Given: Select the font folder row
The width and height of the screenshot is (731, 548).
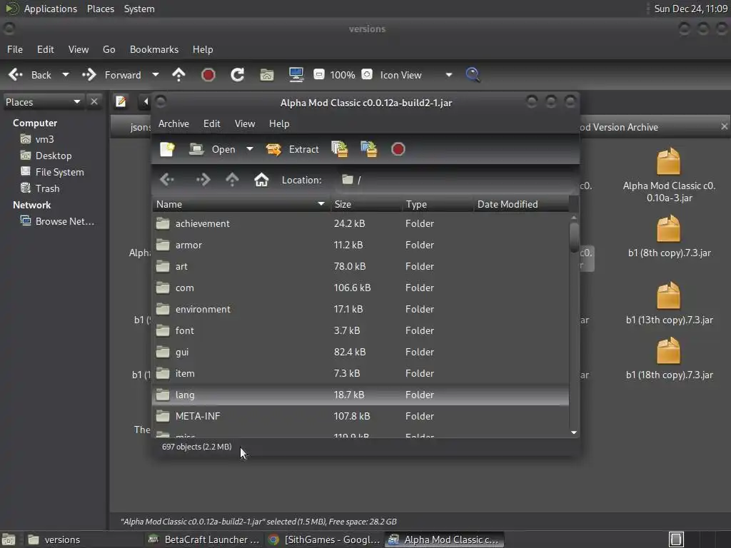Looking at the screenshot, I should pos(361,331).
